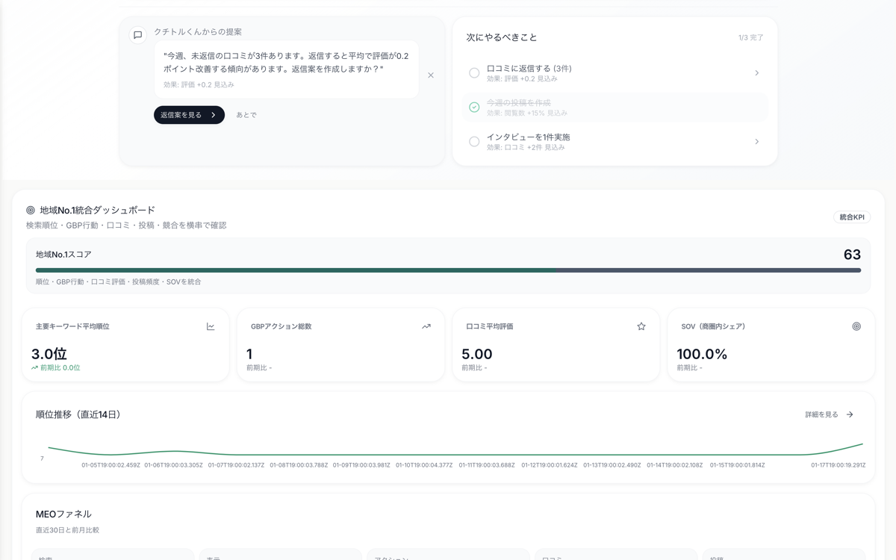896x560 pixels.
Task: Check the circle for 口コミに返信する (3件)
Action: point(474,72)
